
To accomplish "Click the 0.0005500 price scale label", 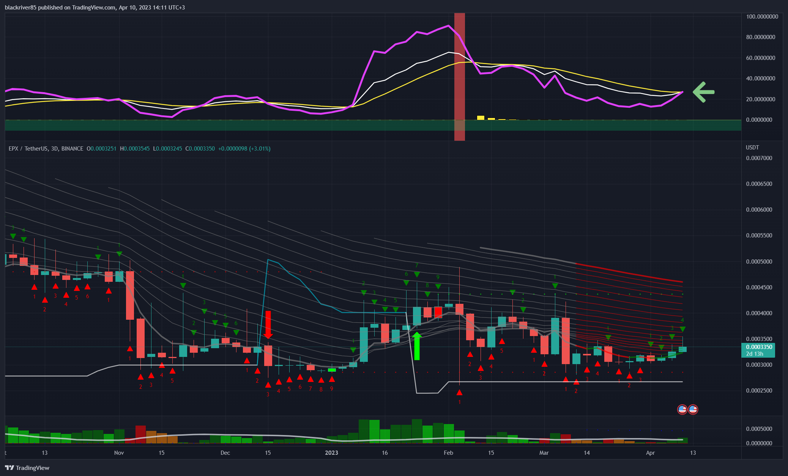I will pyautogui.click(x=759, y=236).
